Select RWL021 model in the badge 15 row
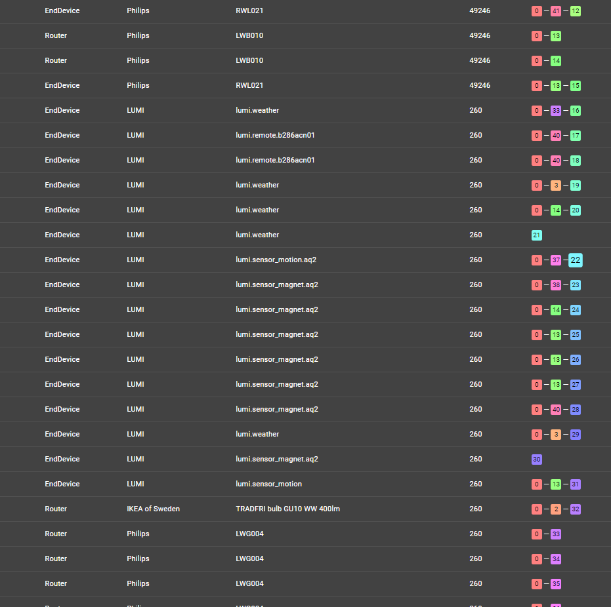Screen dimensions: 611x607 click(249, 85)
